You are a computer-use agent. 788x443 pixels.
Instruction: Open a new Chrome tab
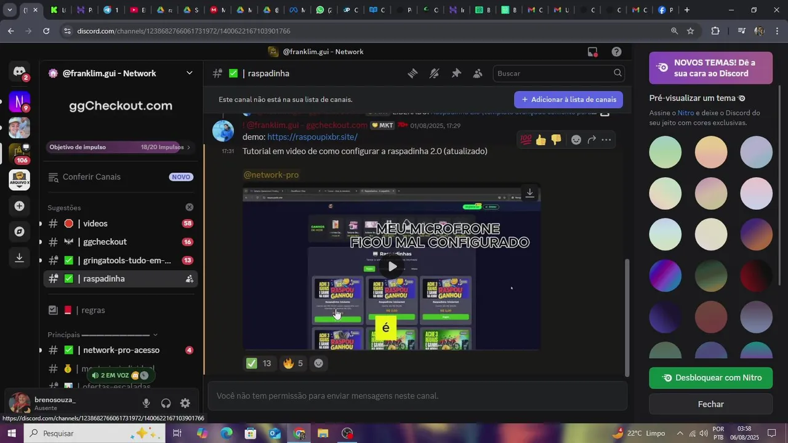(x=687, y=10)
